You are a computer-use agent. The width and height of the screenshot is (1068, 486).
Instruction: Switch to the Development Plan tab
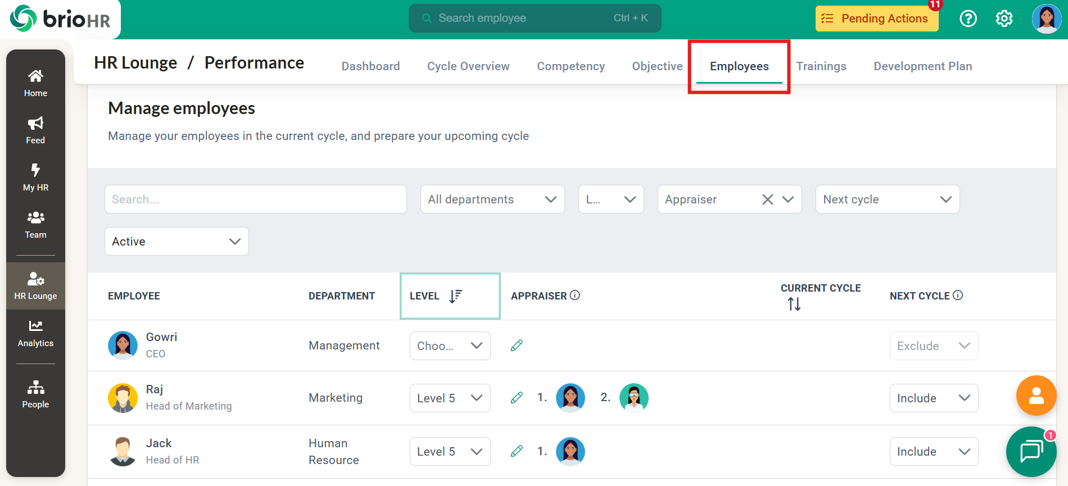(922, 66)
